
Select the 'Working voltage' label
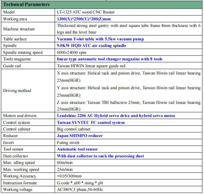coord(18,189)
